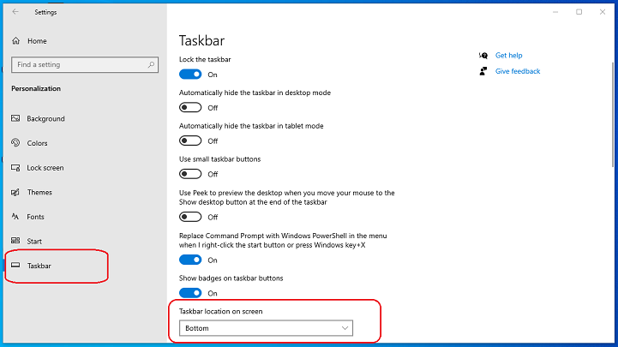The image size is (618, 347).
Task: Open Taskbar location on screen dropdown
Action: (x=266, y=327)
